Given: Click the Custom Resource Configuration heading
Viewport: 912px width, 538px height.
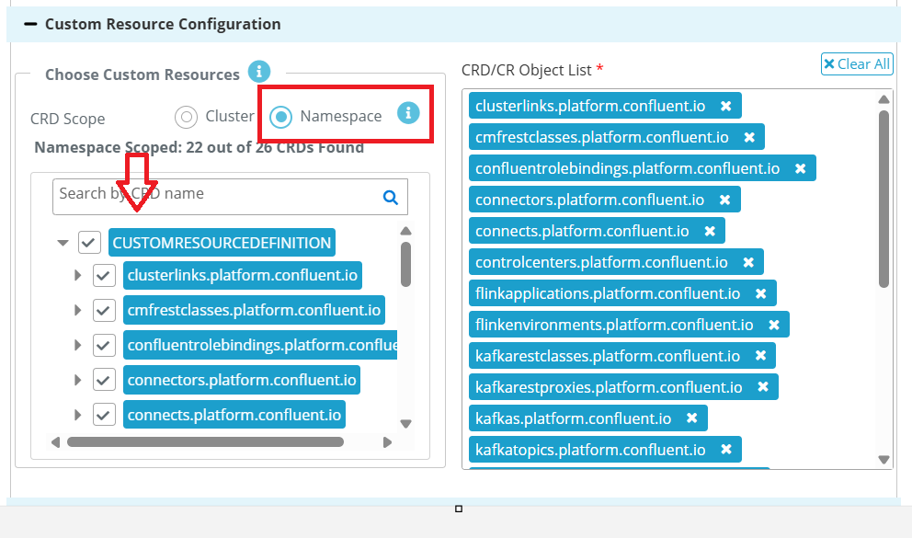Looking at the screenshot, I should [x=163, y=25].
